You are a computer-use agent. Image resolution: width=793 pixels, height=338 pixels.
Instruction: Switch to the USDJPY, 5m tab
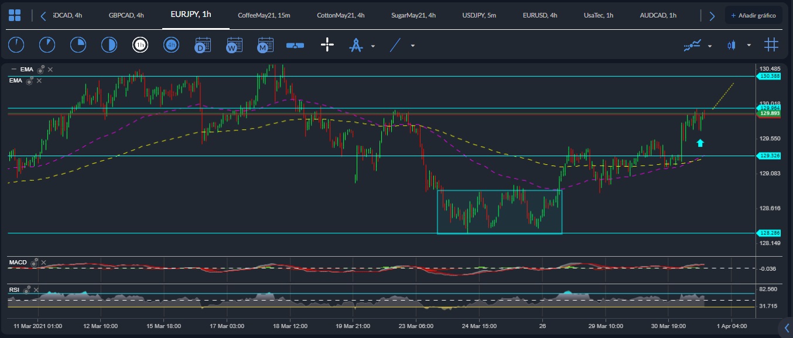(x=479, y=16)
